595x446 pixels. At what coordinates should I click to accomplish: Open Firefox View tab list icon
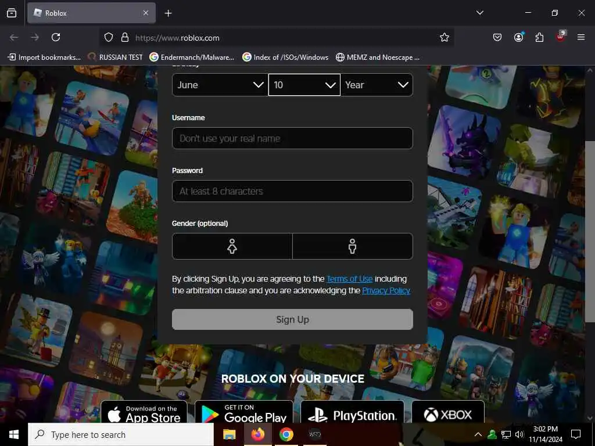tap(12, 13)
